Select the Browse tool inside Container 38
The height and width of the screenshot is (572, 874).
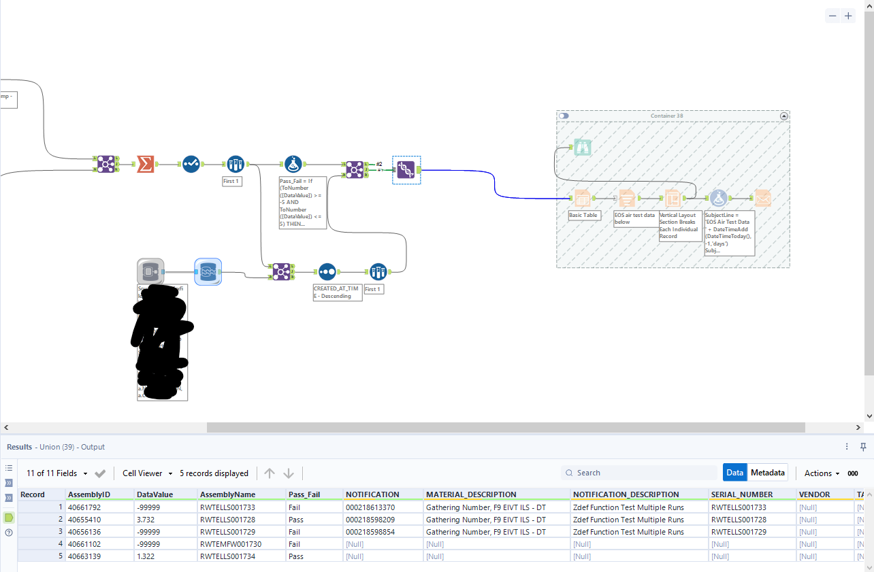pos(582,146)
